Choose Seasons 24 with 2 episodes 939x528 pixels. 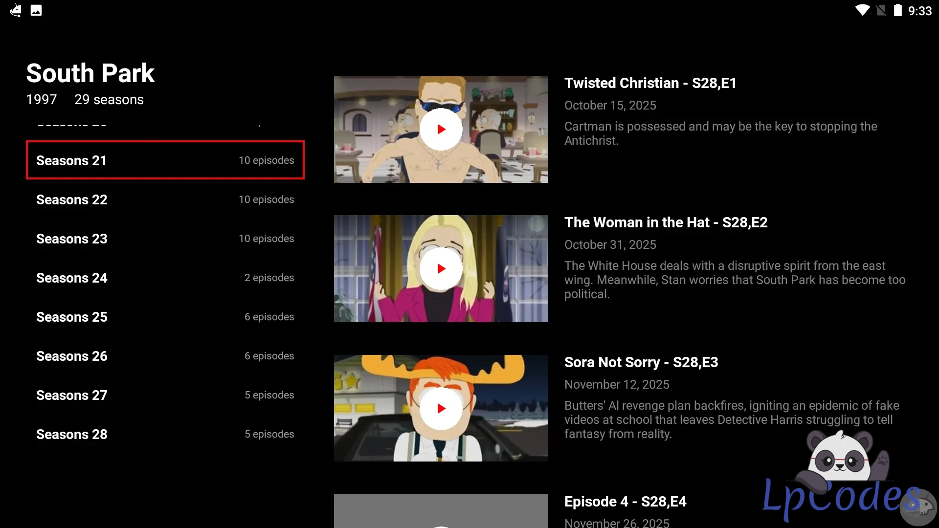(x=165, y=278)
